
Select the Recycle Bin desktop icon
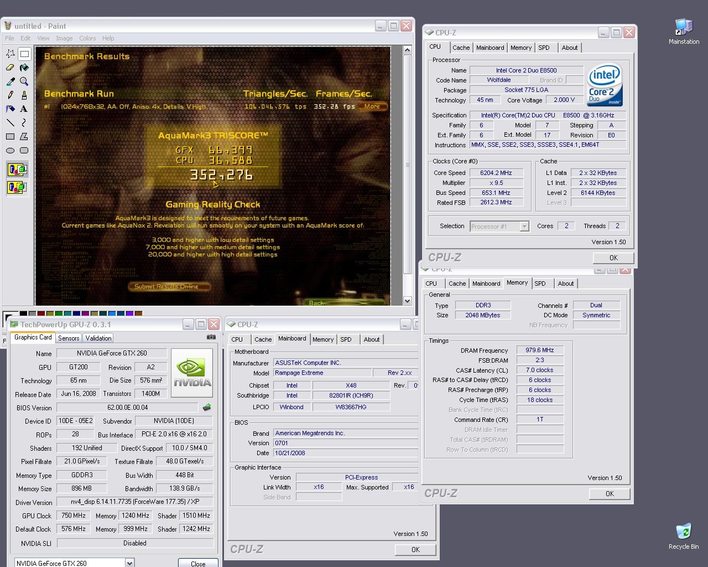(x=684, y=536)
